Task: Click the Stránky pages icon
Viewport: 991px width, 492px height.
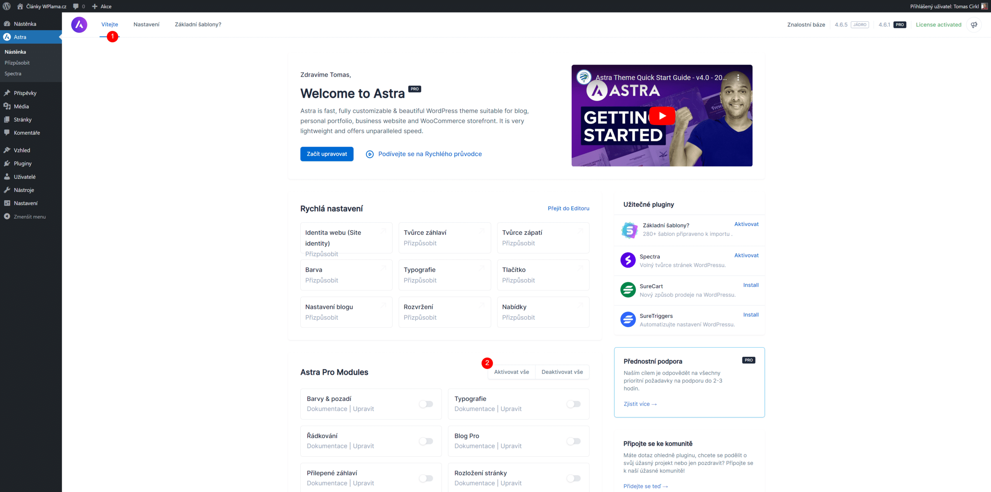Action: 7,119
